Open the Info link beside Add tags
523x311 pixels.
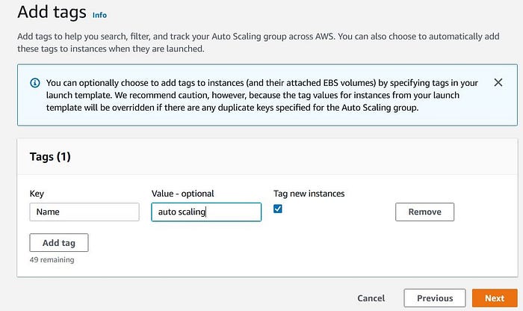tap(99, 14)
